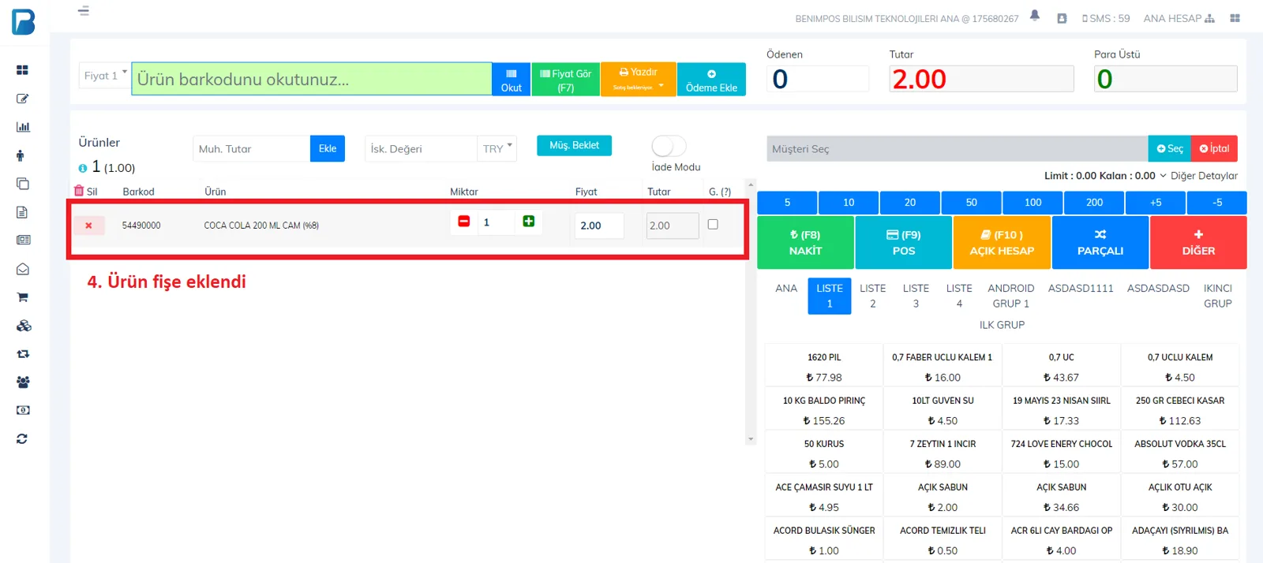Click the retweet arrows sidebar icon
The width and height of the screenshot is (1263, 563).
(22, 354)
